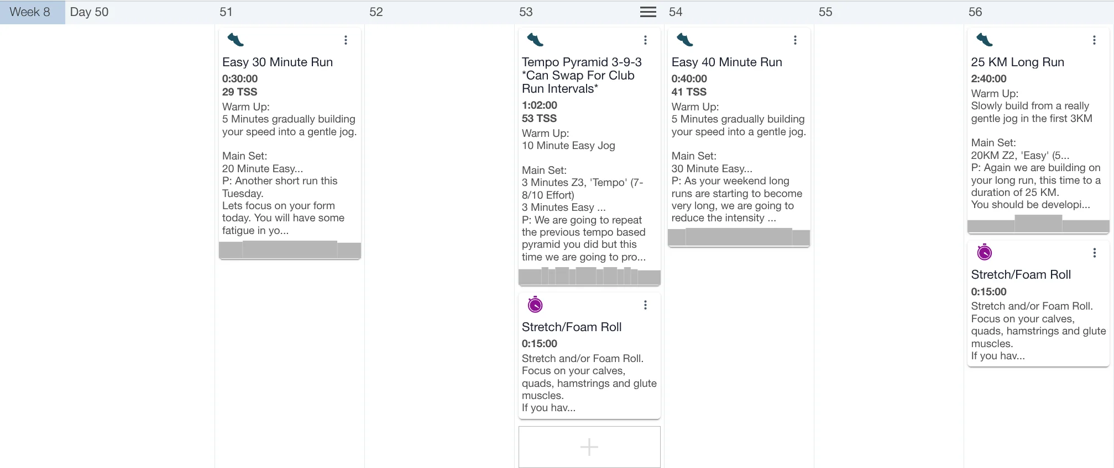The image size is (1114, 468).
Task: Open the Day 53 hamburger menu
Action: 648,12
